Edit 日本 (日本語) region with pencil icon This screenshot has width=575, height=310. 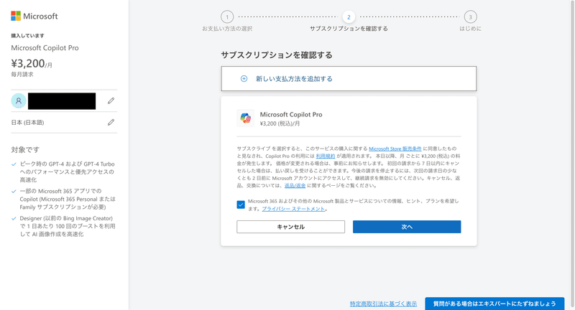point(111,122)
